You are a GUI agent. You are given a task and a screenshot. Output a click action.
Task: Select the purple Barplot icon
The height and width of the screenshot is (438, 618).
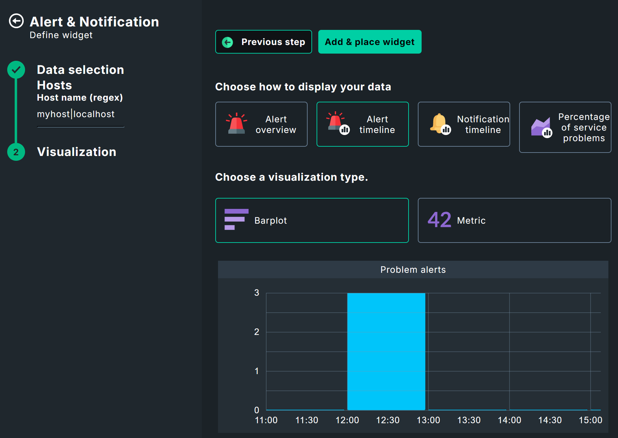(x=237, y=220)
